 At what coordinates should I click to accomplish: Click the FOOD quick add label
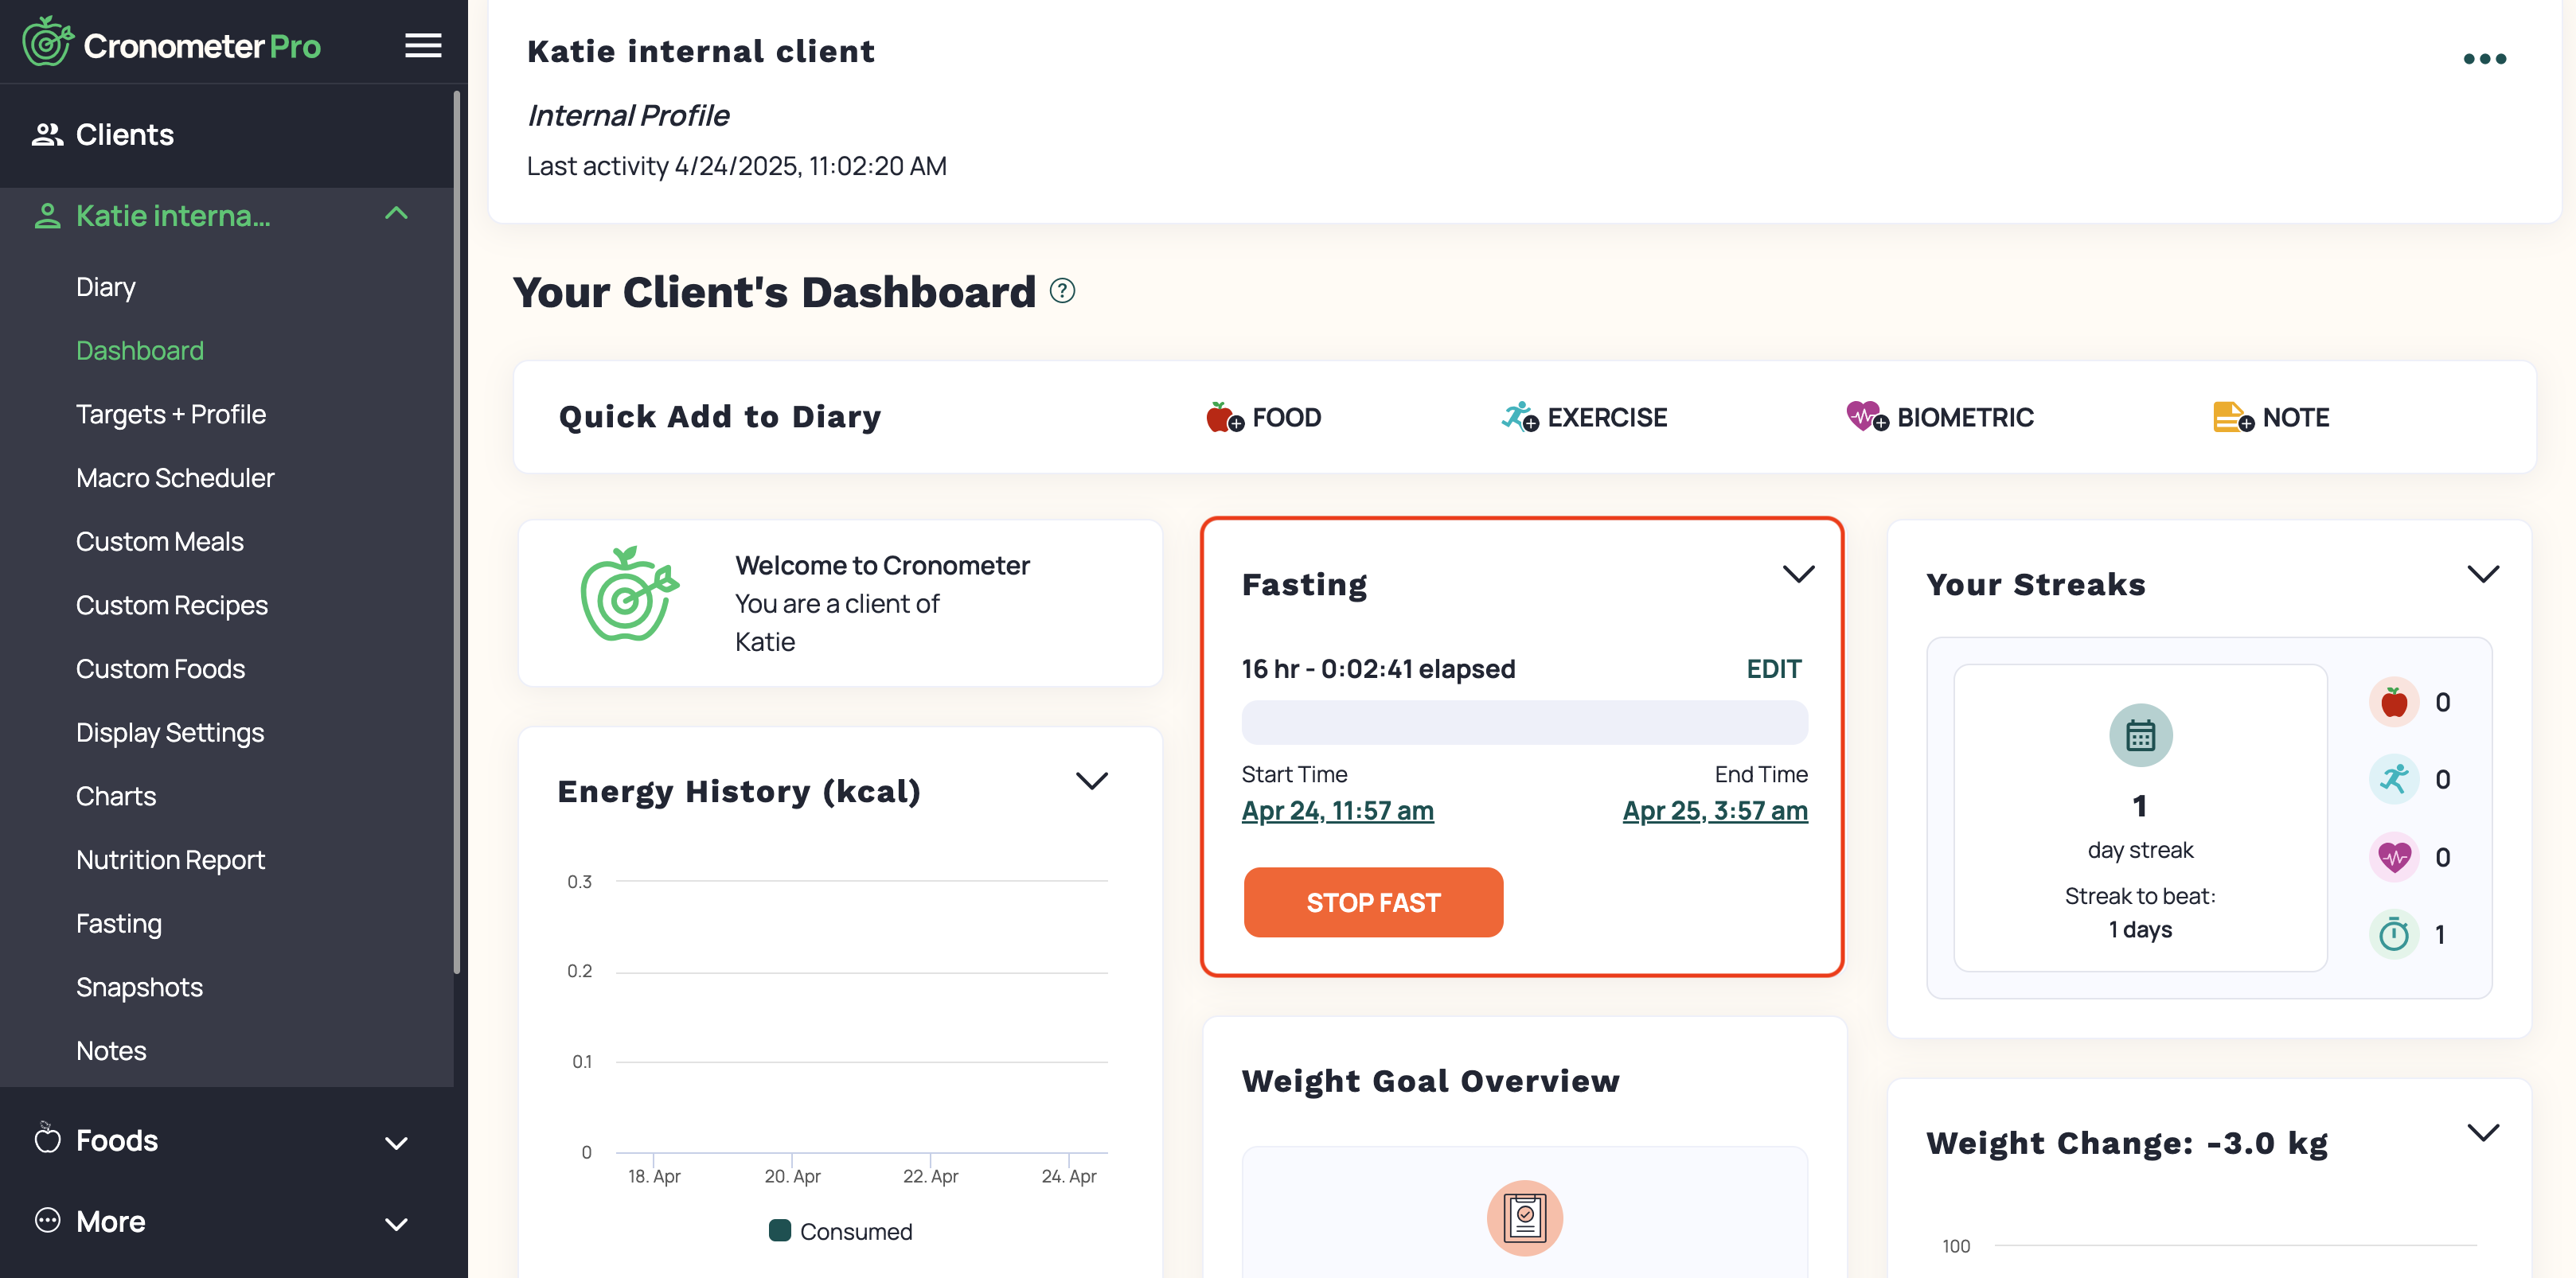coord(1286,417)
